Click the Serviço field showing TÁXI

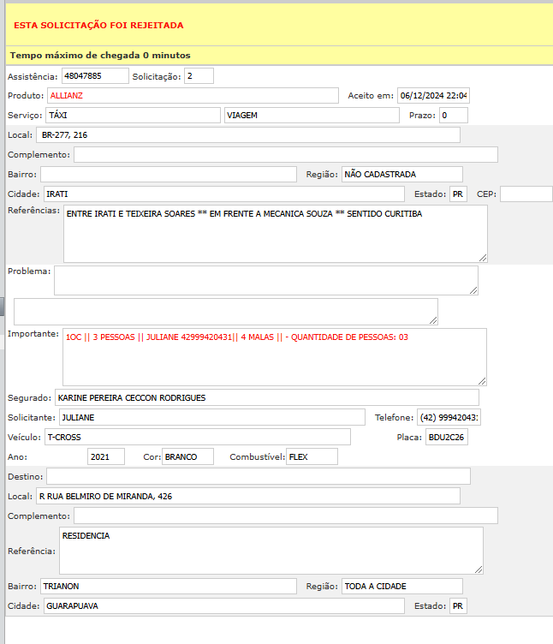tap(133, 115)
